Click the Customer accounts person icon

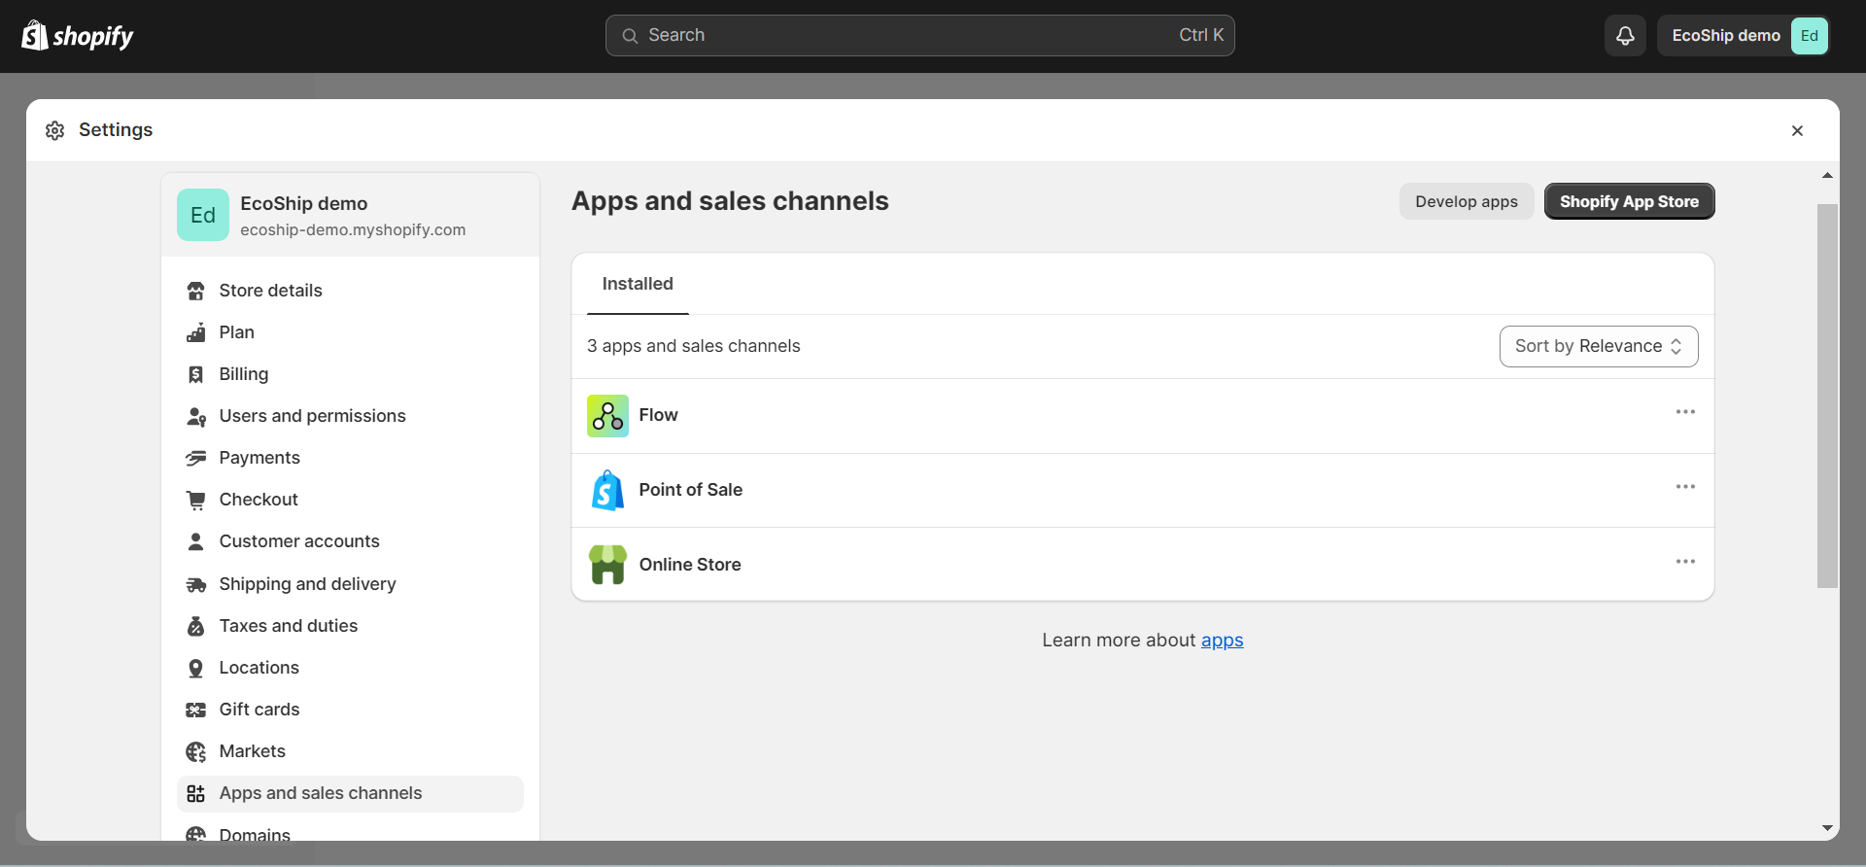pyautogui.click(x=195, y=541)
